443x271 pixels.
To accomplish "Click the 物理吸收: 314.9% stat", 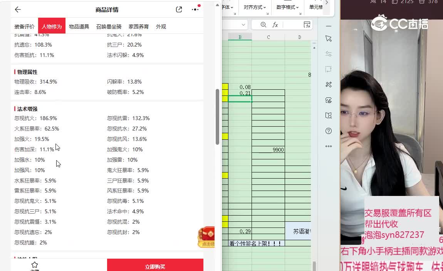I will (35, 82).
